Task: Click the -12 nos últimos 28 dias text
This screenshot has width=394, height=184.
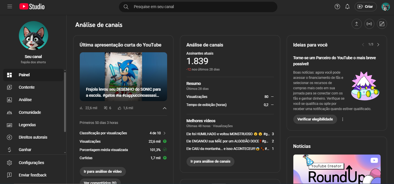Action: pyautogui.click(x=203, y=69)
